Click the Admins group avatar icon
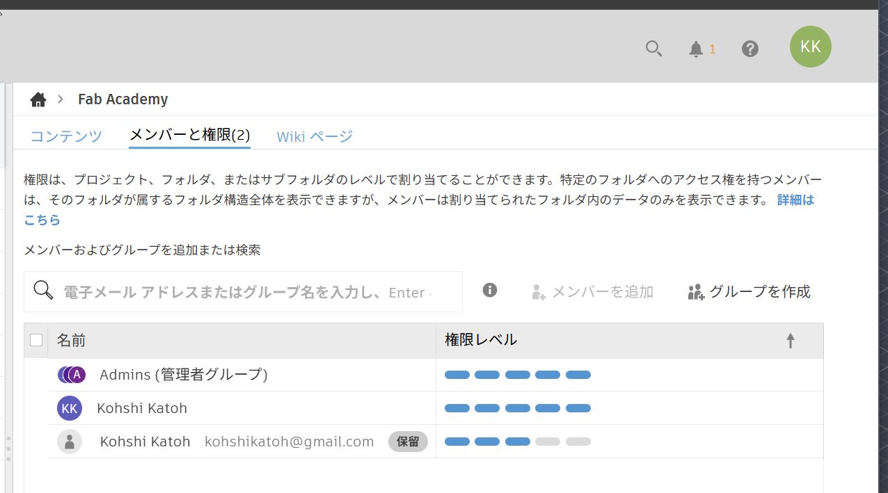 71,375
